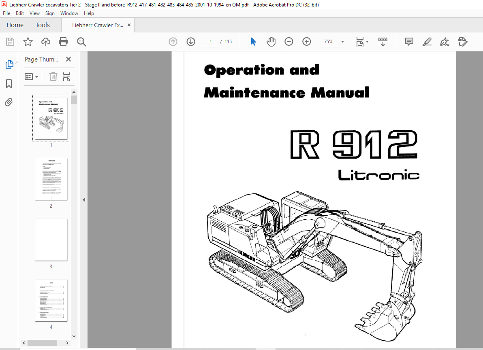Open the File menu

tap(6, 13)
